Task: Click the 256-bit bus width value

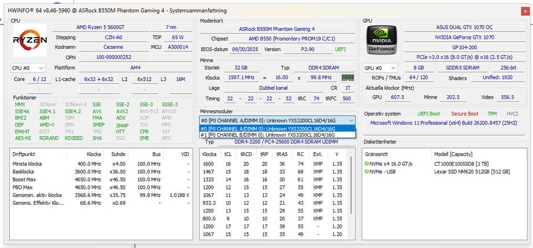Action: click(509, 68)
